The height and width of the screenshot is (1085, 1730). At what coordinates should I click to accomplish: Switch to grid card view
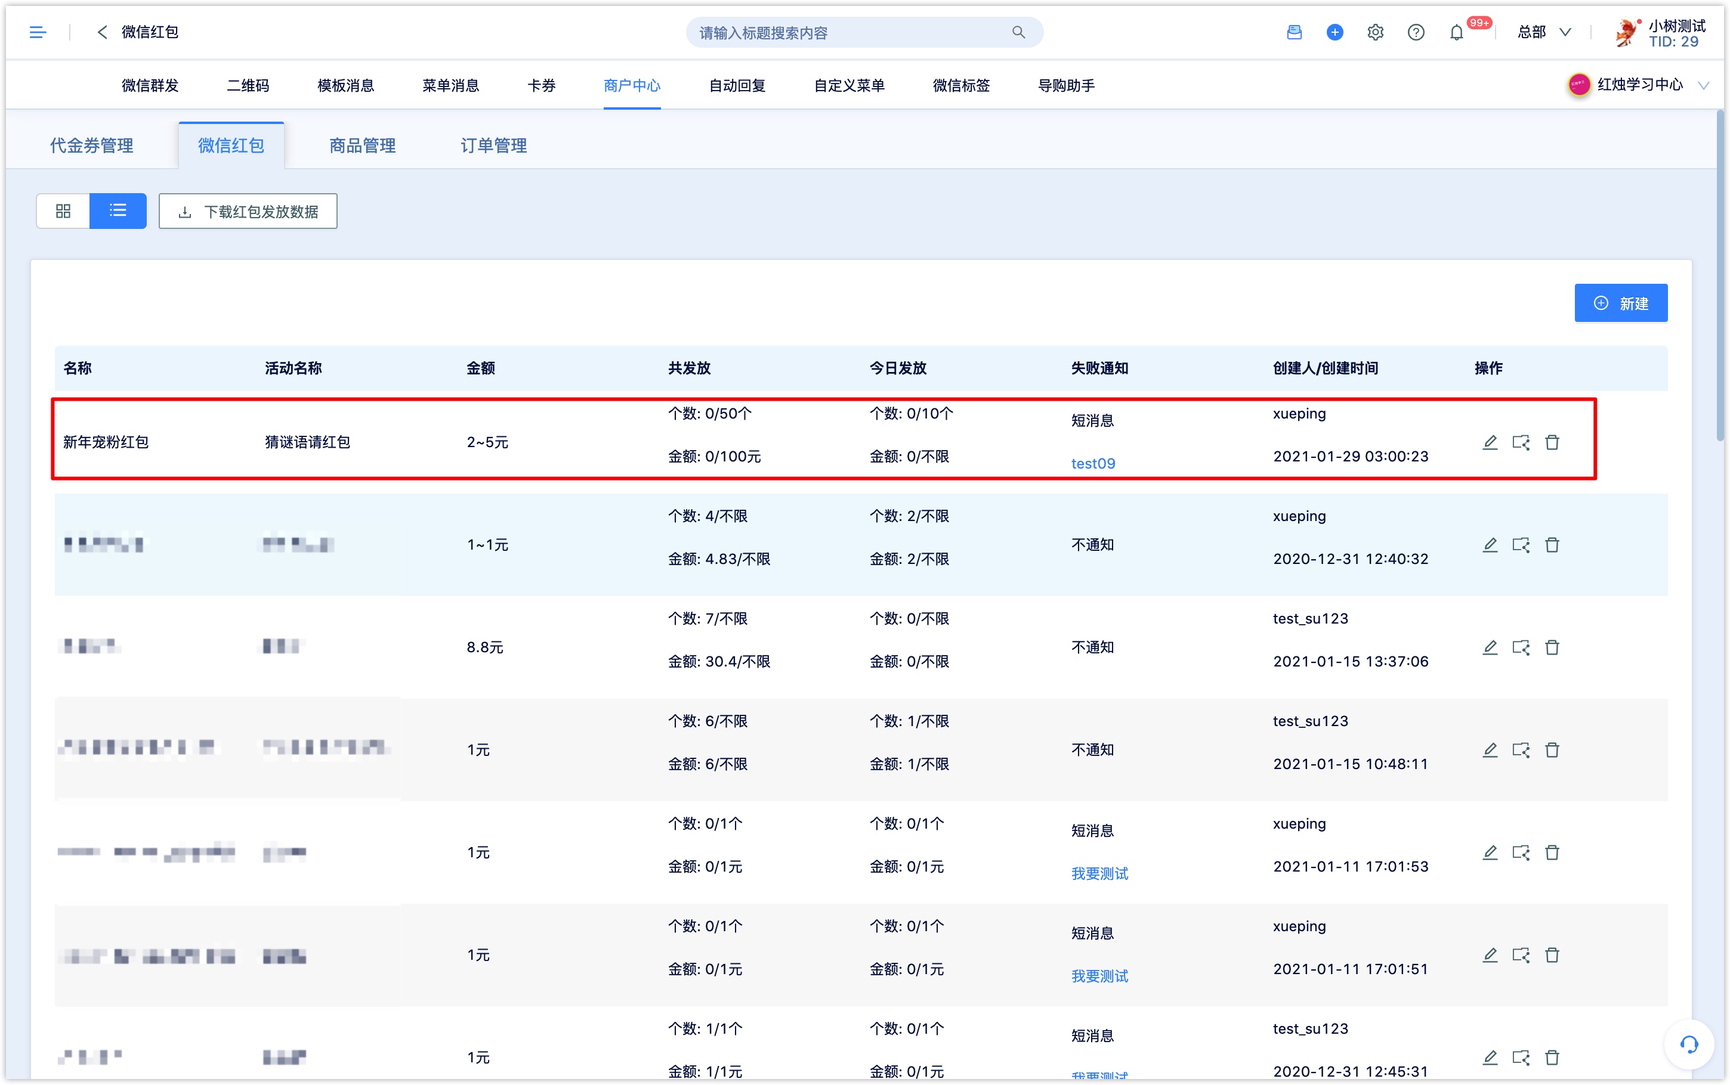(x=63, y=211)
